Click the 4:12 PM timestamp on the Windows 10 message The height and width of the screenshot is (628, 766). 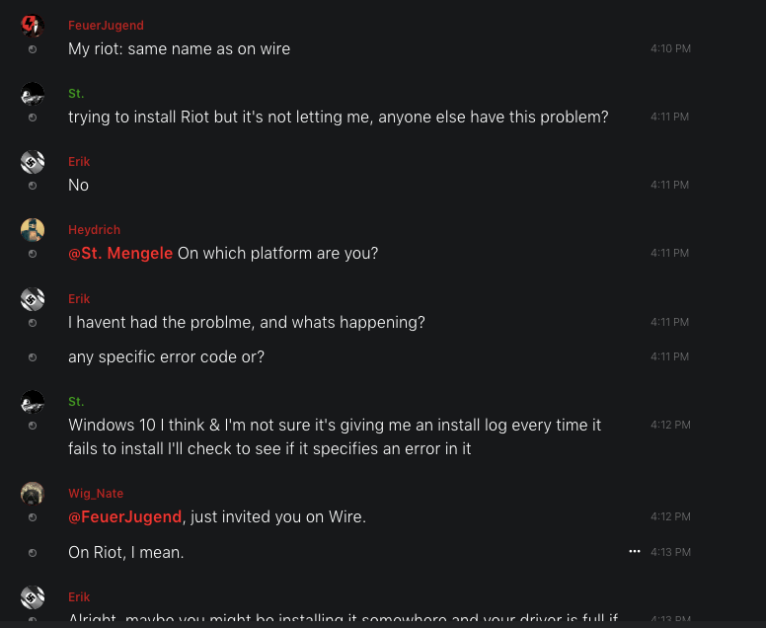(x=670, y=425)
